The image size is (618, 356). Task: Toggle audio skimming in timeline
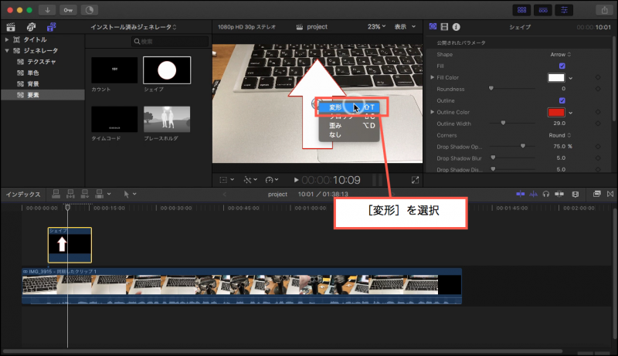[533, 194]
